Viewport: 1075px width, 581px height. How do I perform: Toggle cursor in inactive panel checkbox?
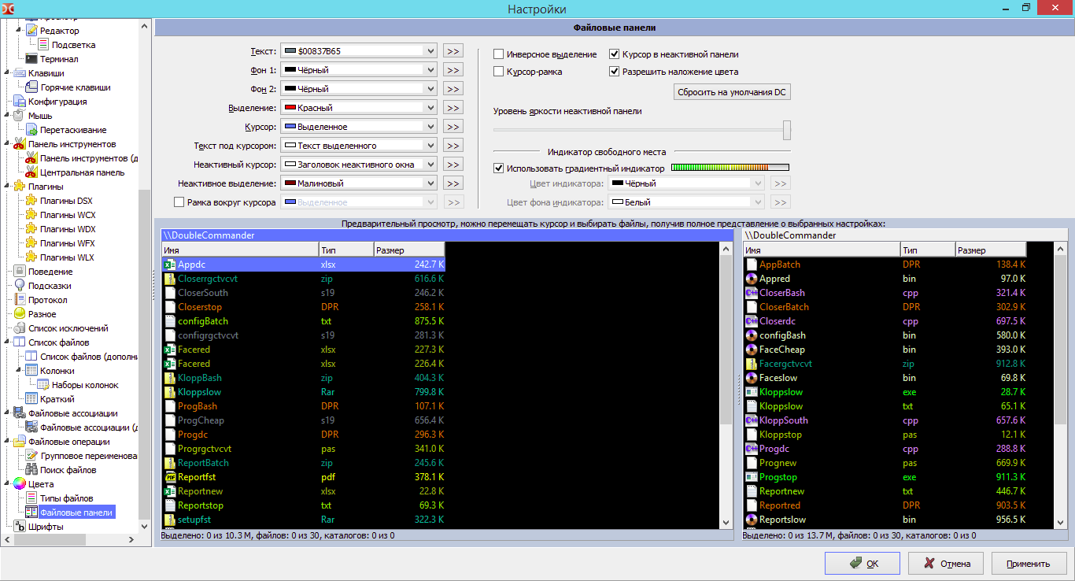click(615, 54)
